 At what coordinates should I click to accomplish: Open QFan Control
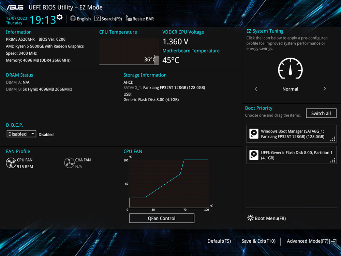(x=162, y=218)
